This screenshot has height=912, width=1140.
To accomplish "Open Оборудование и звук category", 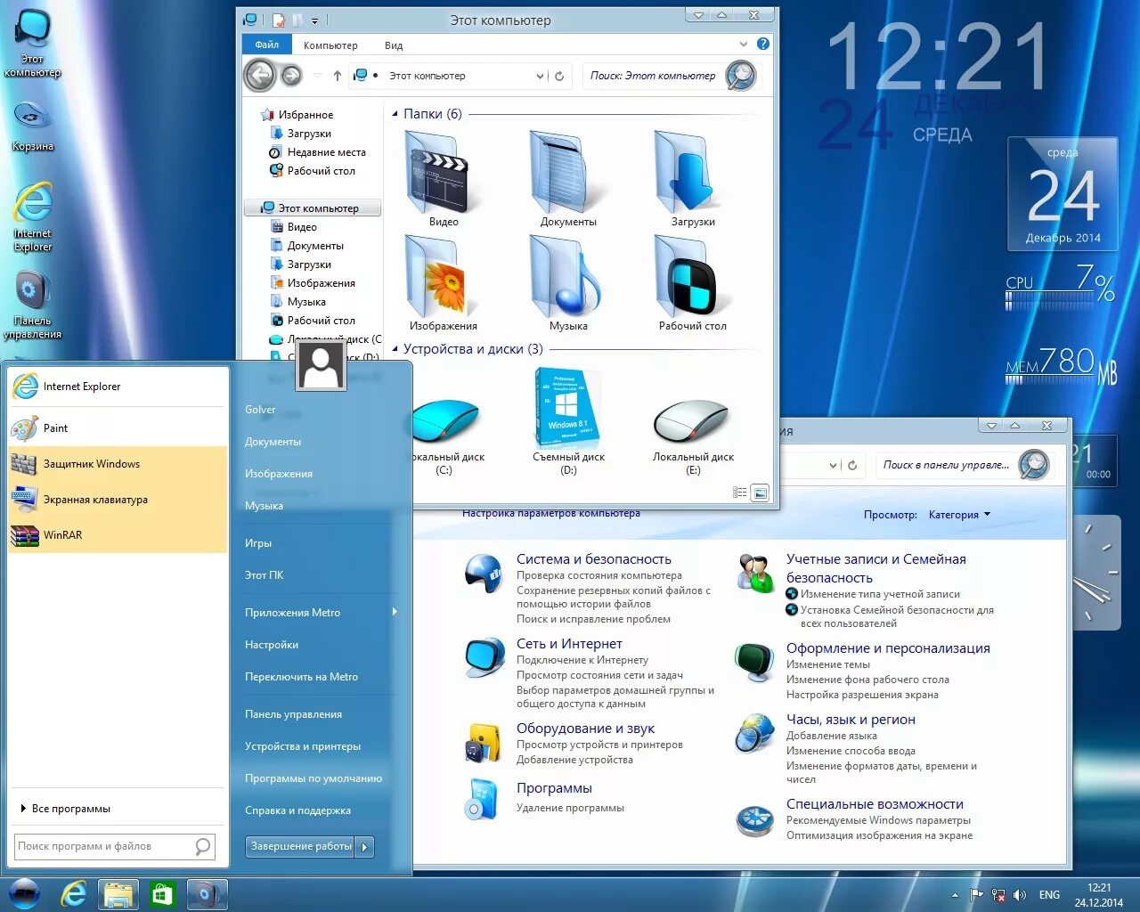I will 585,729.
